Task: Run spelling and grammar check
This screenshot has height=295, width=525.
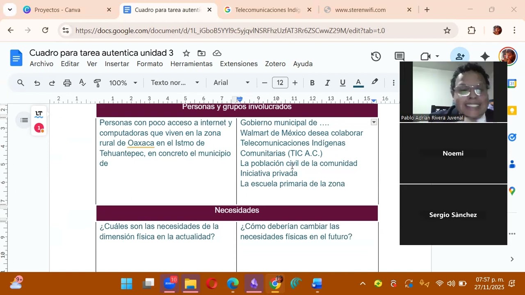Action: point(82,83)
